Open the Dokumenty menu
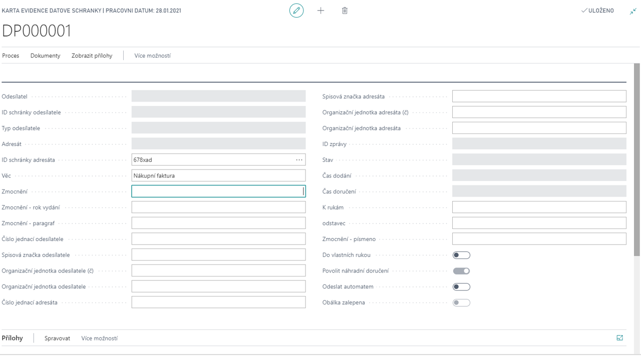This screenshot has height=360, width=641. coord(45,55)
